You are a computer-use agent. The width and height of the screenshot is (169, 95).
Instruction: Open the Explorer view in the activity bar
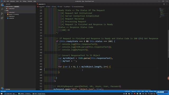point(2,5)
